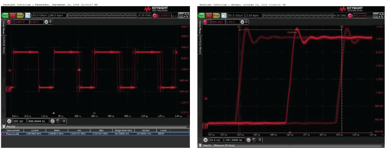Click channel 4 ground marker in left window

(8, 89)
